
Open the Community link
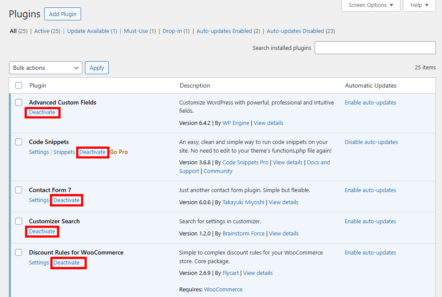click(218, 171)
